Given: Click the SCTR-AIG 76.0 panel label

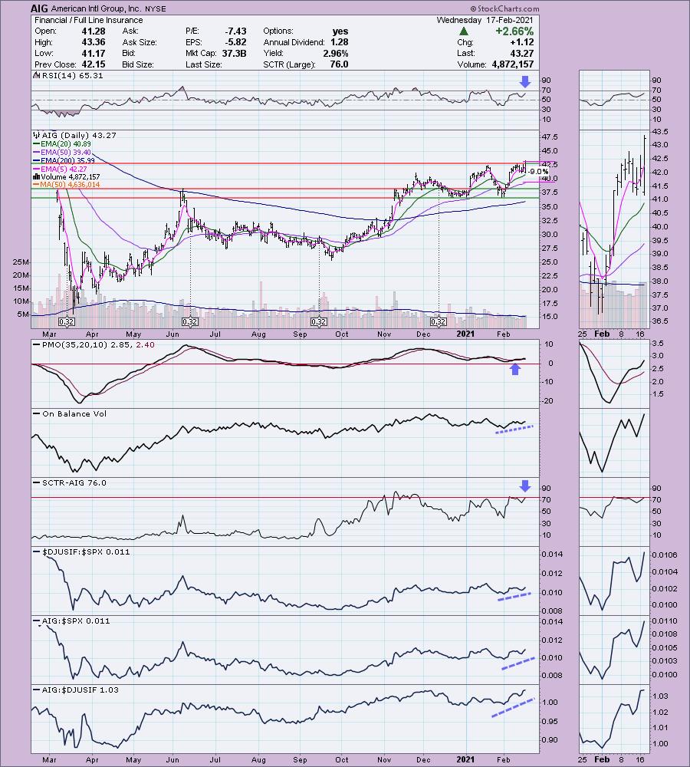Looking at the screenshot, I should tap(74, 482).
